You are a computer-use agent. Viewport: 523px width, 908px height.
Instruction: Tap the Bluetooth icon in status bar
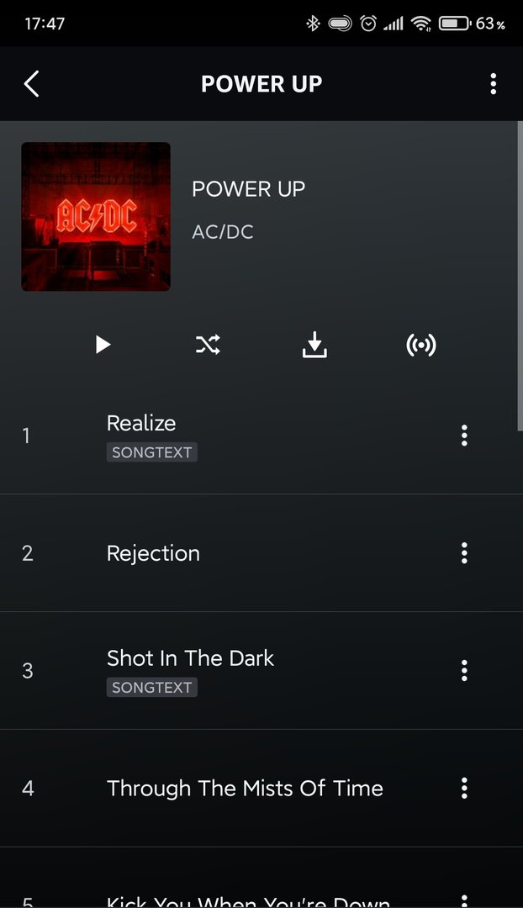pyautogui.click(x=313, y=24)
